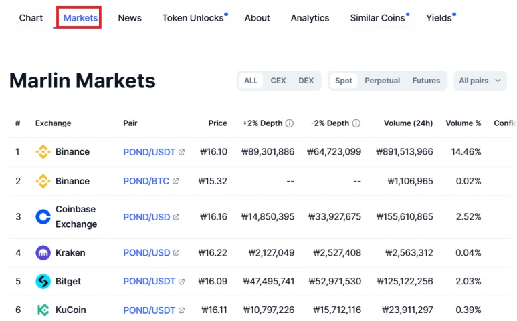Sort by Volume (24h) column header
This screenshot has height=321, width=517.
[x=408, y=123]
